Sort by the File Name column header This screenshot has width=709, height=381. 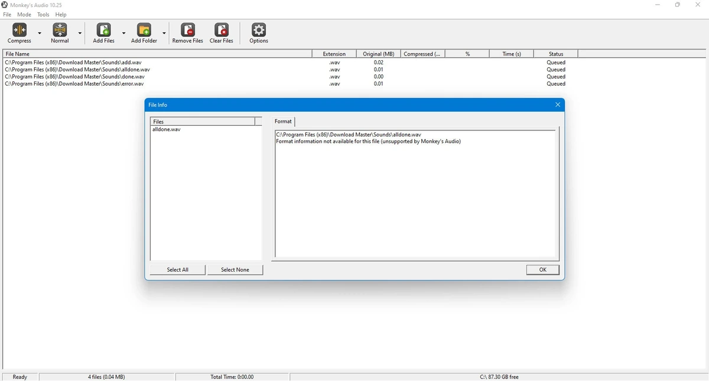click(157, 54)
